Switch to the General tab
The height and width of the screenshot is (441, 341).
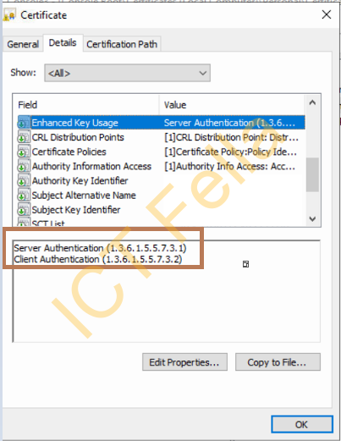point(23,44)
